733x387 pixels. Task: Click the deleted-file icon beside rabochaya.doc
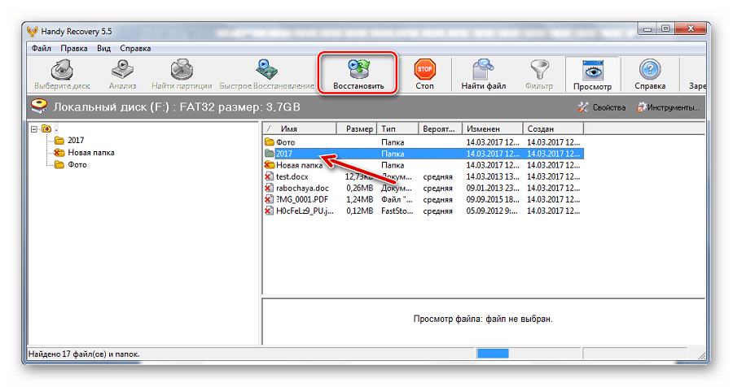click(269, 188)
